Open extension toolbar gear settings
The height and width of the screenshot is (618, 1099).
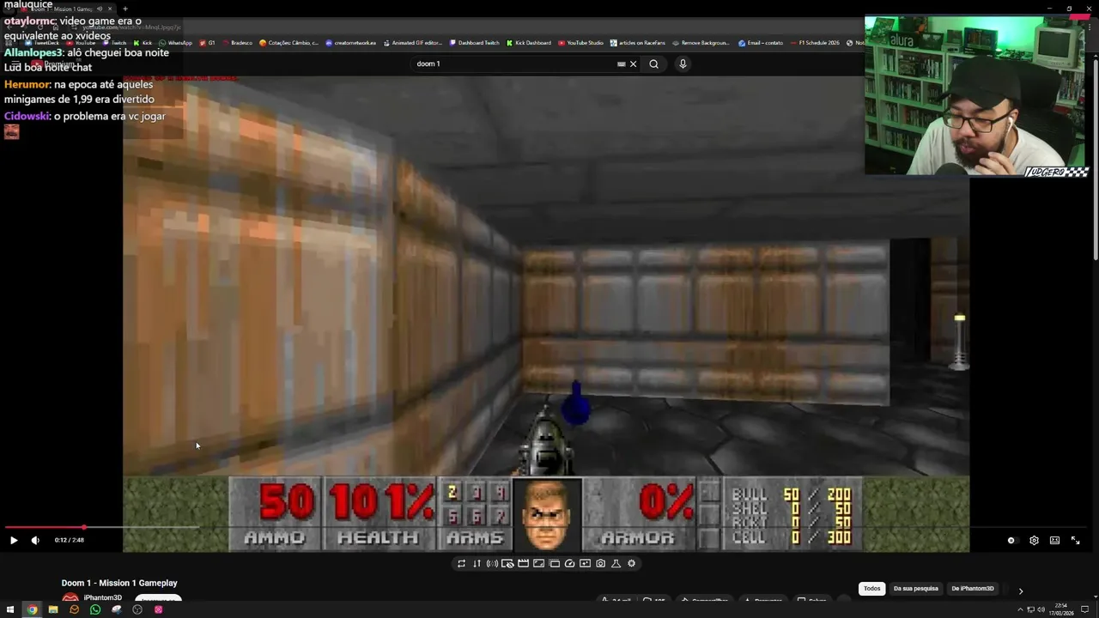pos(631,563)
